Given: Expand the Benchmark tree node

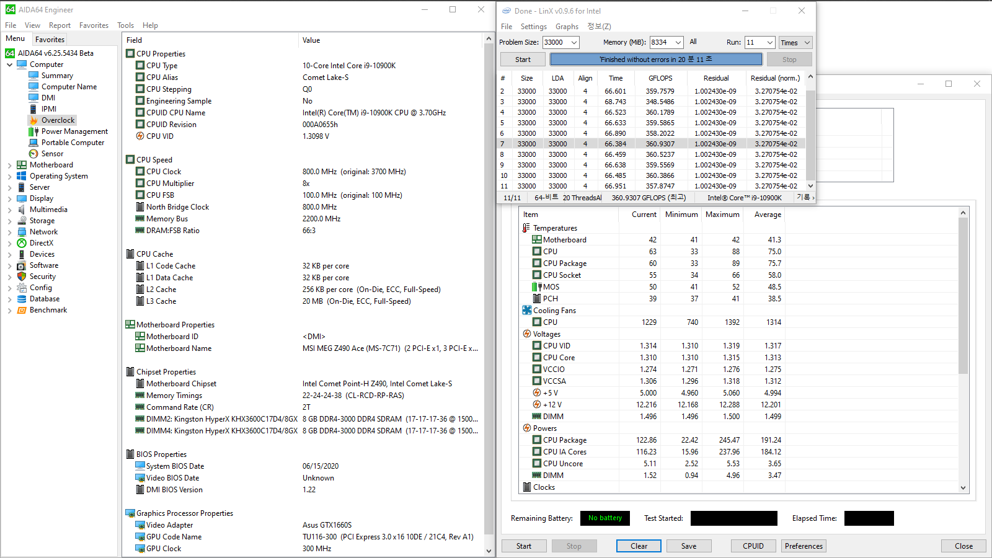Looking at the screenshot, I should coord(9,310).
